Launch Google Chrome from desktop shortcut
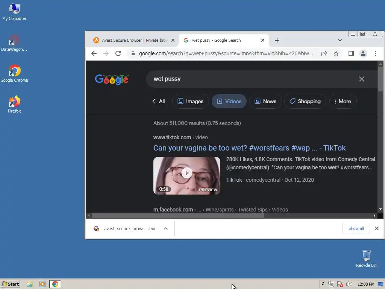The width and height of the screenshot is (385, 289). click(14, 73)
